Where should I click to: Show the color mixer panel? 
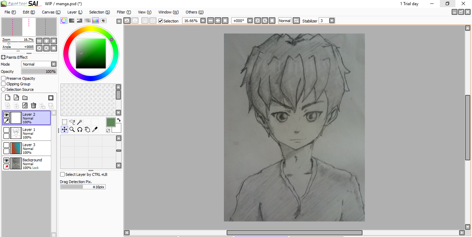(x=87, y=21)
